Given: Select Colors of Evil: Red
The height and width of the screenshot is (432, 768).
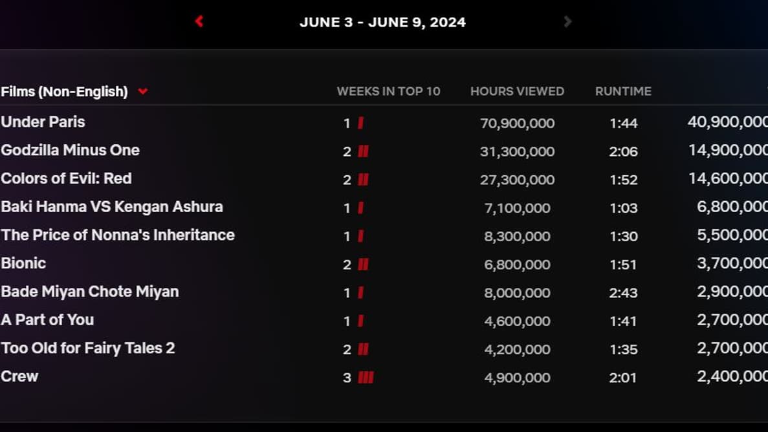Looking at the screenshot, I should tap(66, 178).
